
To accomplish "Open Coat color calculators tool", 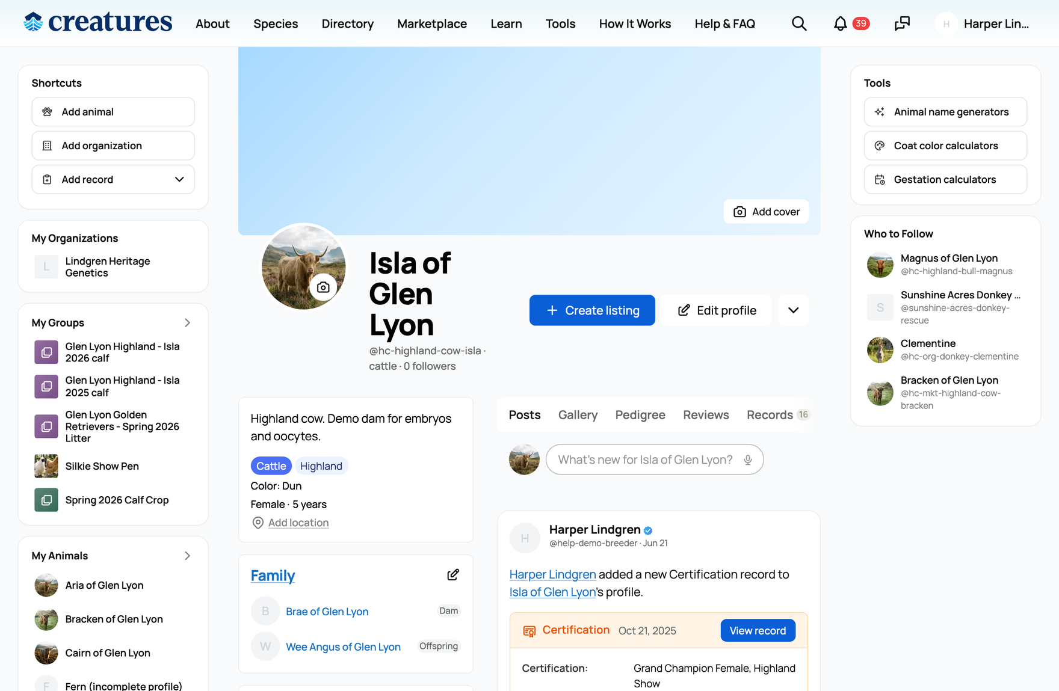I will (x=945, y=146).
